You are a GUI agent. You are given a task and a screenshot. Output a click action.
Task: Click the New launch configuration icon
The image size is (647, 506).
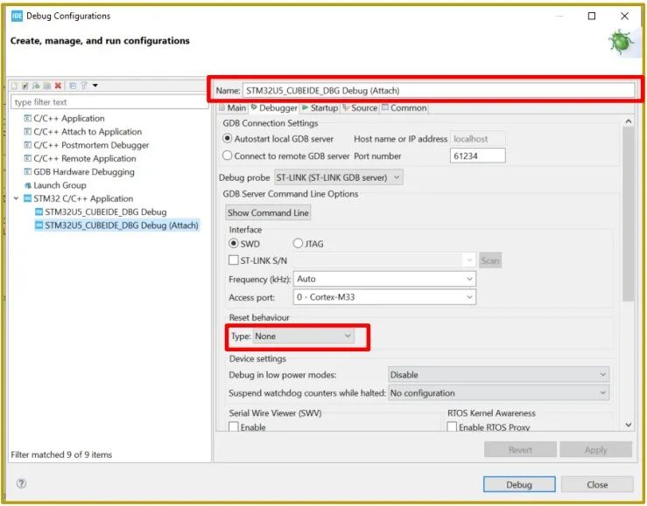pyautogui.click(x=14, y=86)
